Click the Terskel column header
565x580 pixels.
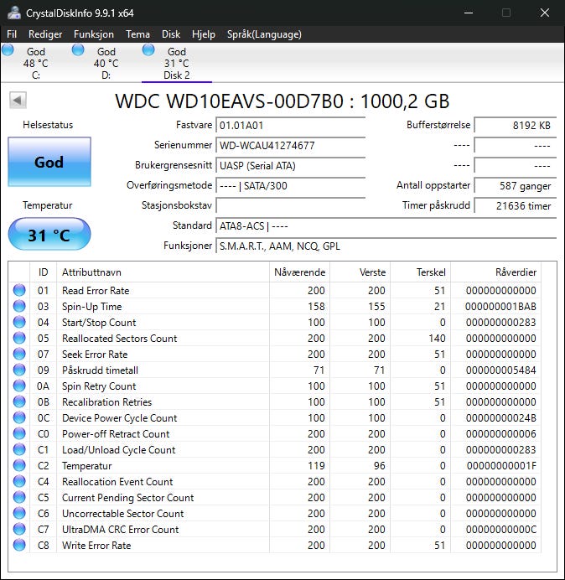click(x=420, y=272)
